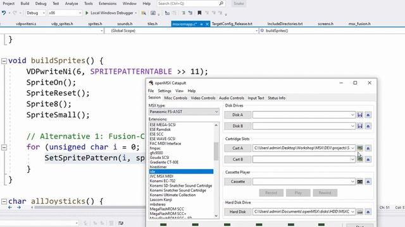Click the Cart A button

click(238, 148)
